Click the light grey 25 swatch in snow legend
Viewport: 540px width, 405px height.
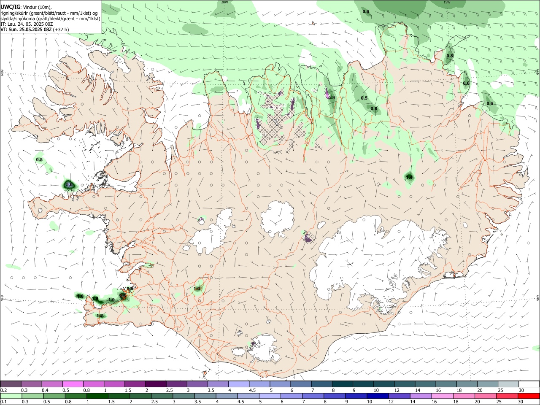pos(508,384)
